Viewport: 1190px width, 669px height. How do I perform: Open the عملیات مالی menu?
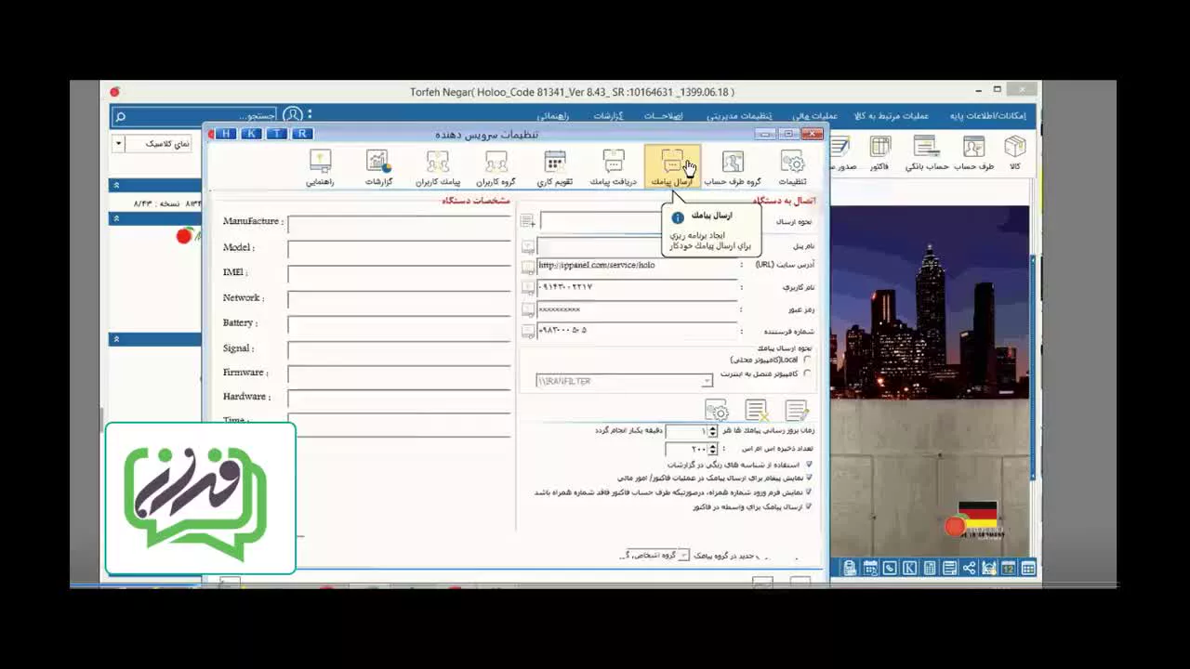pyautogui.click(x=814, y=116)
